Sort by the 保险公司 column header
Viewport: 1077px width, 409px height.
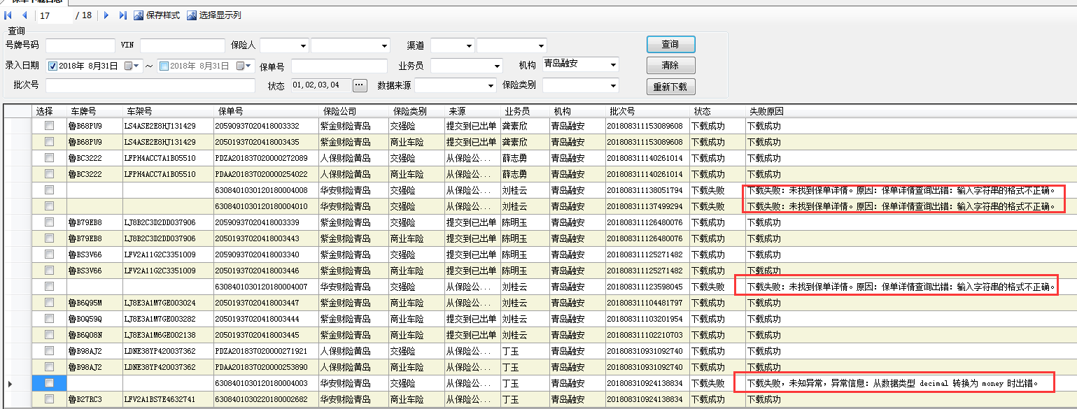point(340,111)
